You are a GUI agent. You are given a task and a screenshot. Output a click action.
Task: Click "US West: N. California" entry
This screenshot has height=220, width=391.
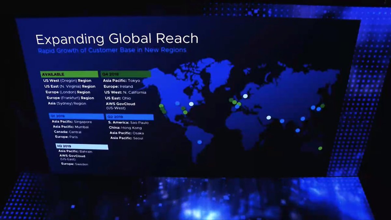coord(125,92)
